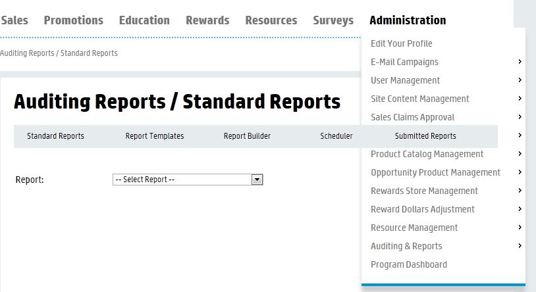Choose Site Content Management entry
The height and width of the screenshot is (292, 536).
click(x=420, y=99)
